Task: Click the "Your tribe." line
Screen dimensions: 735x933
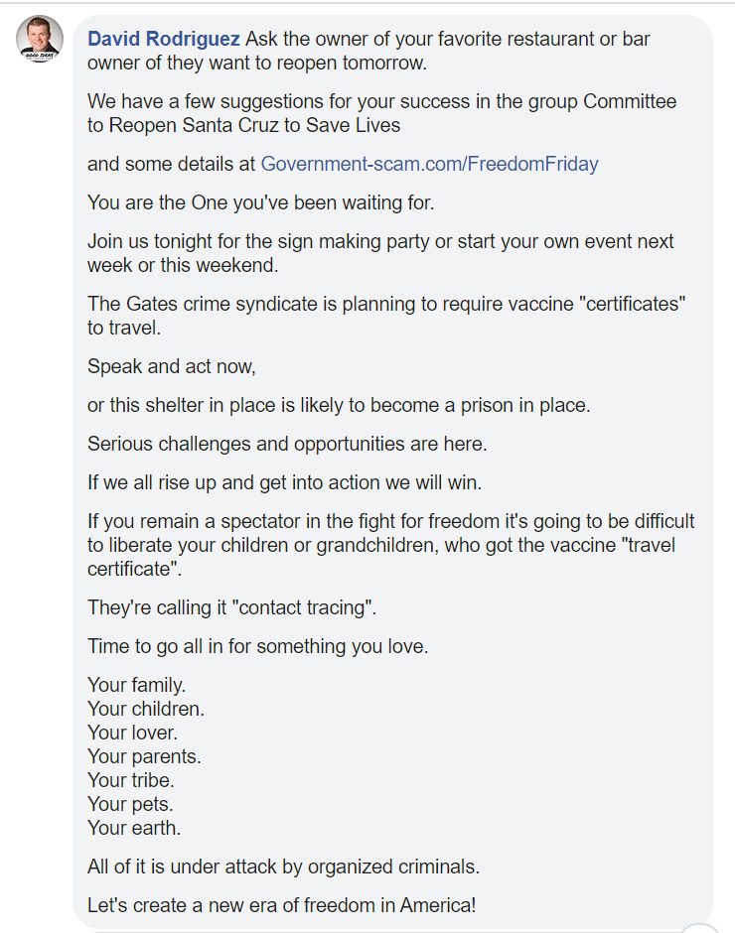Action: pos(130,780)
